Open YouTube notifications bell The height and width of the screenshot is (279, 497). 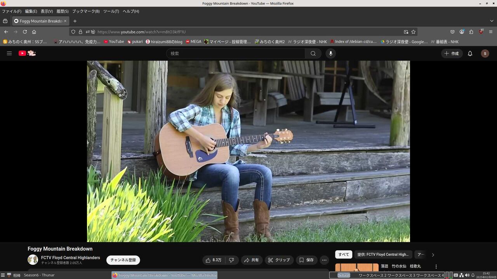[470, 53]
